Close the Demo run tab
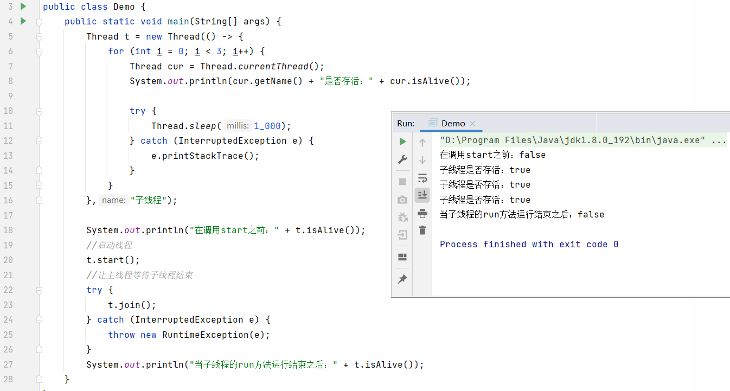Viewport: 730px width, 391px height. coord(472,124)
